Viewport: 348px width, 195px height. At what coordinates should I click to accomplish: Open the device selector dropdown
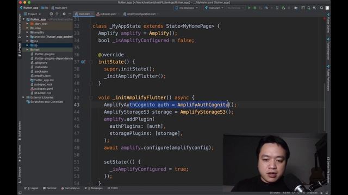tap(187, 8)
